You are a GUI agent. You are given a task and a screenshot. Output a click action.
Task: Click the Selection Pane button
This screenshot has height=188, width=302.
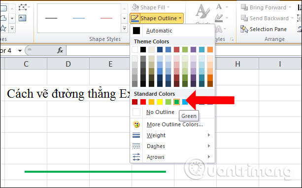264,29
